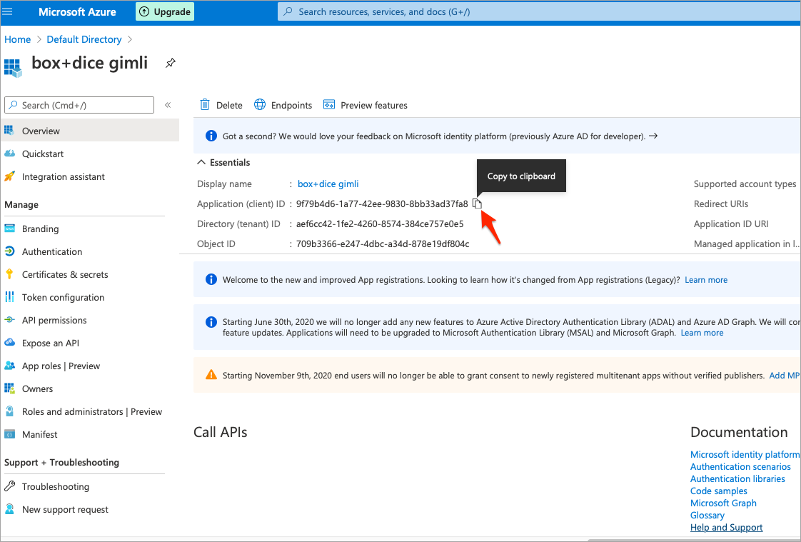Open Code samples link
Screen dimensions: 801x542
pyautogui.click(x=719, y=491)
